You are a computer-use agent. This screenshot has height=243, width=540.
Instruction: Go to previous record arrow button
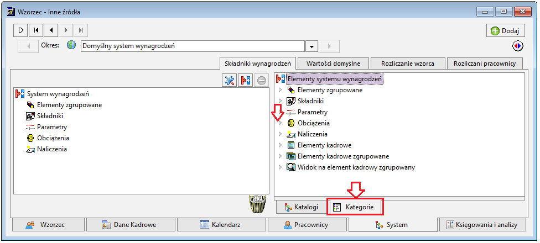pos(51,30)
